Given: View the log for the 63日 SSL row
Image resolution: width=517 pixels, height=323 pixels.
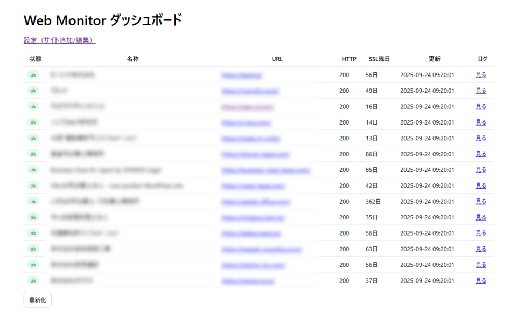Looking at the screenshot, I should [x=480, y=249].
